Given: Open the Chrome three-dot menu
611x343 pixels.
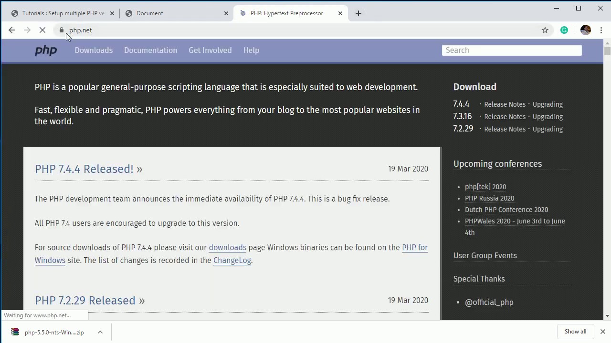Looking at the screenshot, I should (601, 30).
